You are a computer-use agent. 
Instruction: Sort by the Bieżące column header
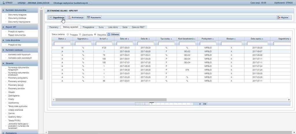tap(231, 39)
